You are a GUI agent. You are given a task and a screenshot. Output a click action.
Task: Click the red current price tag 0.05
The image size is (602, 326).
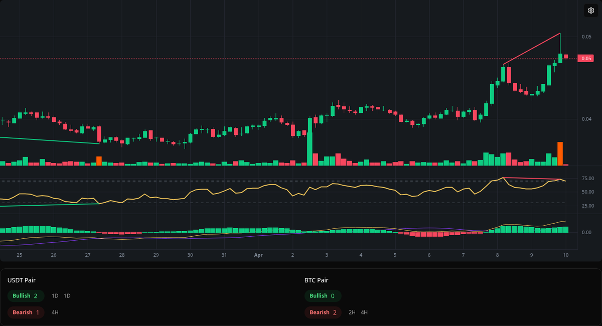click(x=586, y=58)
